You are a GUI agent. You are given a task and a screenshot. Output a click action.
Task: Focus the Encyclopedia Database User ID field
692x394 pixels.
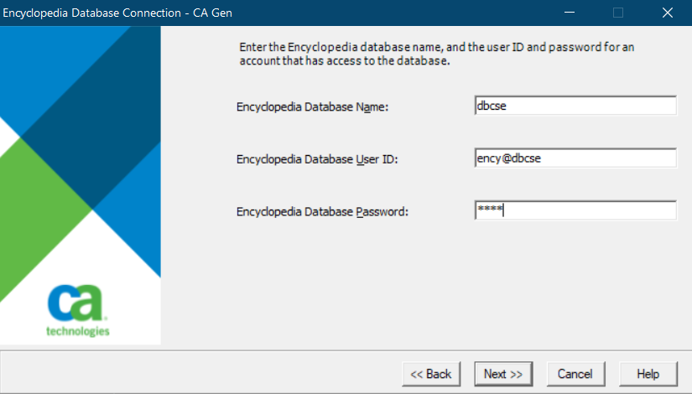click(x=575, y=158)
